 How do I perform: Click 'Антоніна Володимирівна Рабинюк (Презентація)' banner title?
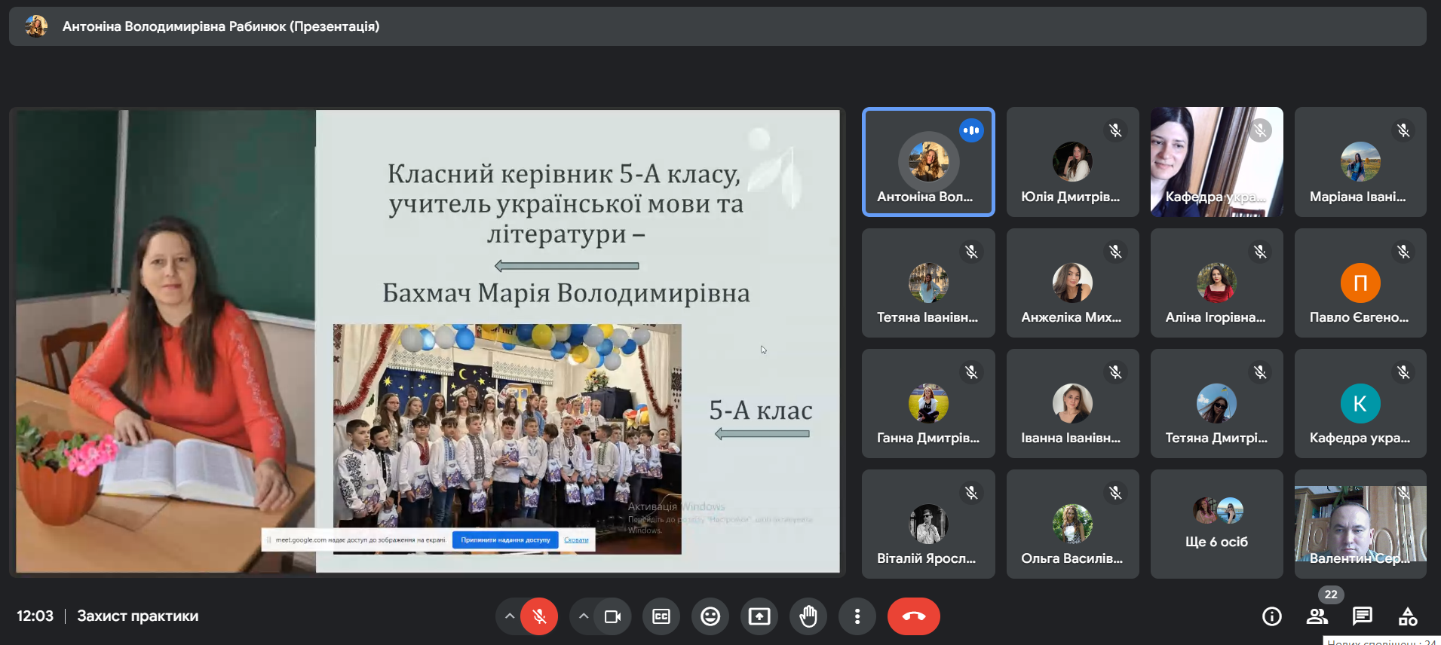point(221,26)
